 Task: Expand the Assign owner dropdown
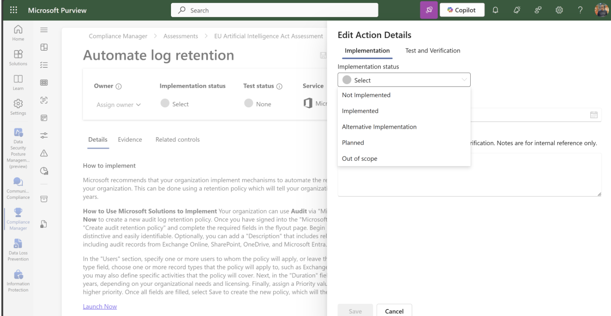point(119,105)
